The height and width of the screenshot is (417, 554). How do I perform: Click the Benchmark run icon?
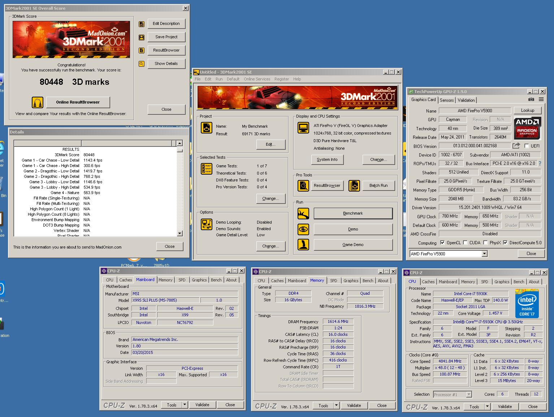pyautogui.click(x=303, y=214)
